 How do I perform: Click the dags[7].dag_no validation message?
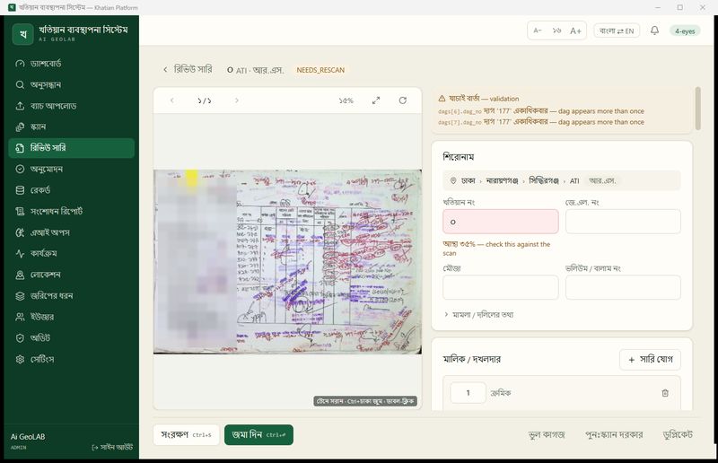click(541, 122)
